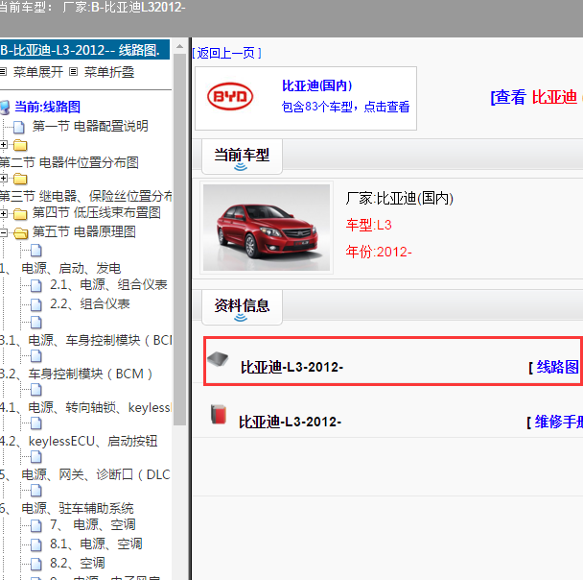Viewport: 583px width, 580px height.
Task: Open 3.2、车身控制模块(BCM) diagram
Action: 76,374
